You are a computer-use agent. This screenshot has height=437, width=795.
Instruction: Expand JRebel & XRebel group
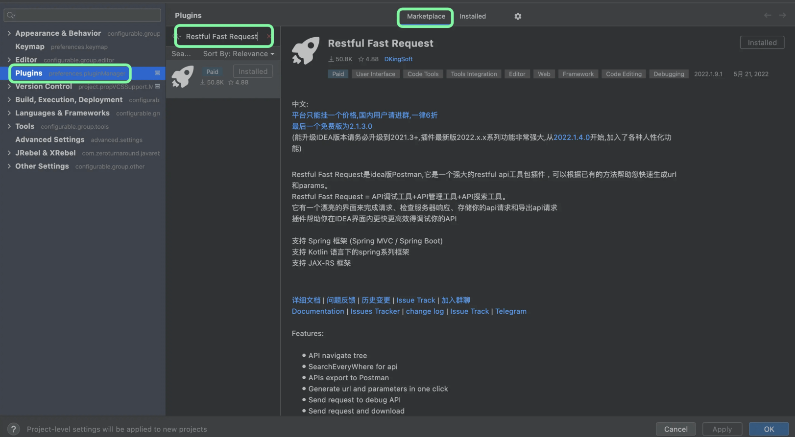(9, 153)
